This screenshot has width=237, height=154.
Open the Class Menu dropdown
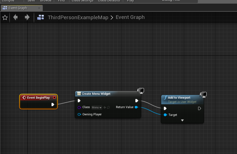[x=97, y=107]
